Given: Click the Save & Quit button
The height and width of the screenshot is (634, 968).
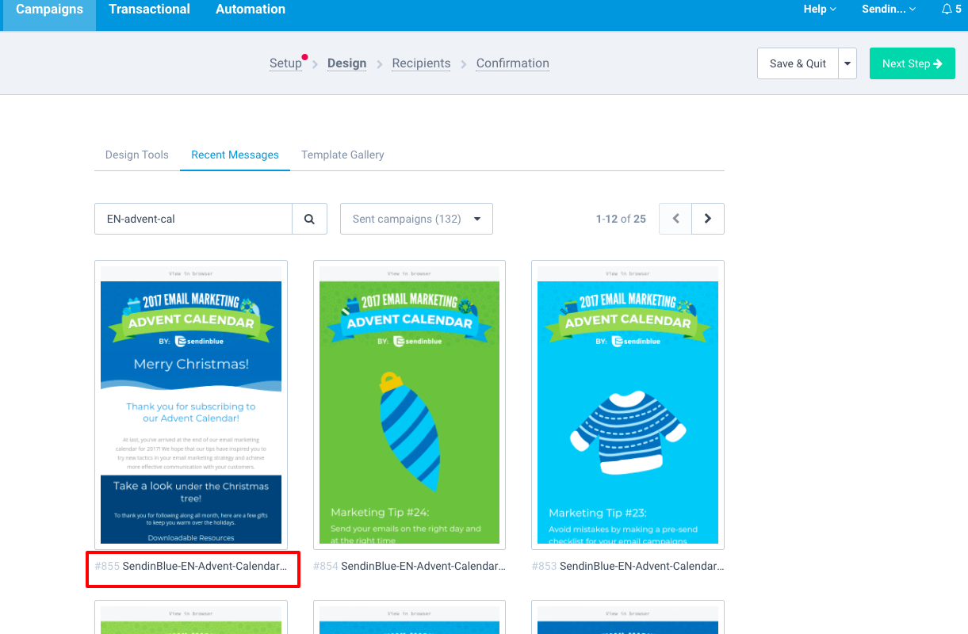Looking at the screenshot, I should (798, 63).
